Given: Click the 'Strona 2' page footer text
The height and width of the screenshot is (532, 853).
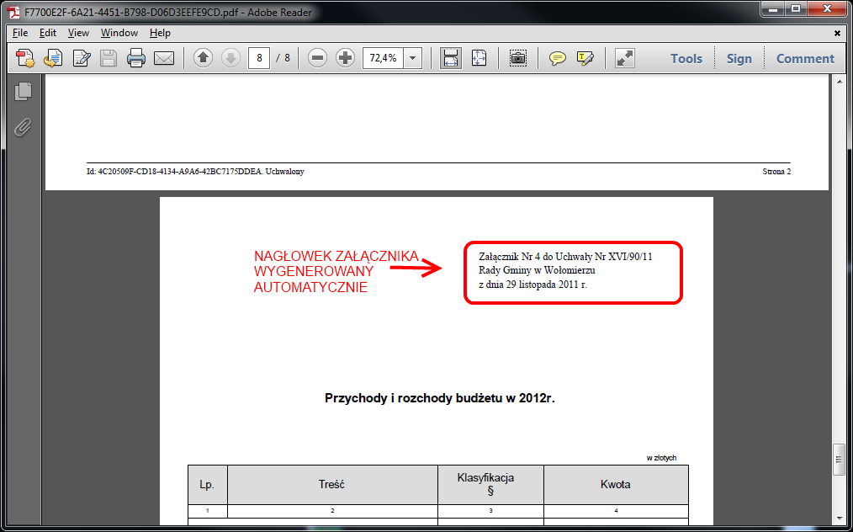Looking at the screenshot, I should point(776,172).
